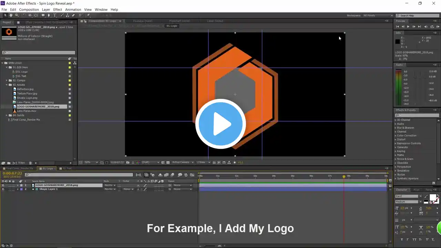This screenshot has width=441, height=248.
Task: Expand the 02. Comps folder
Action: coord(7,81)
